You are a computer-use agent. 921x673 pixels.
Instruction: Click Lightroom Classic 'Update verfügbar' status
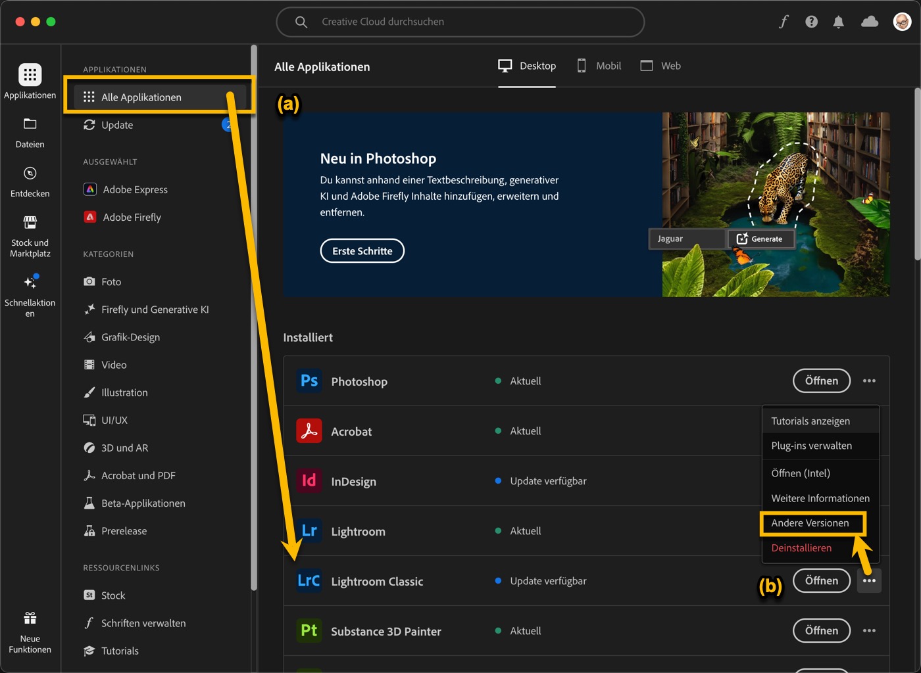point(541,581)
